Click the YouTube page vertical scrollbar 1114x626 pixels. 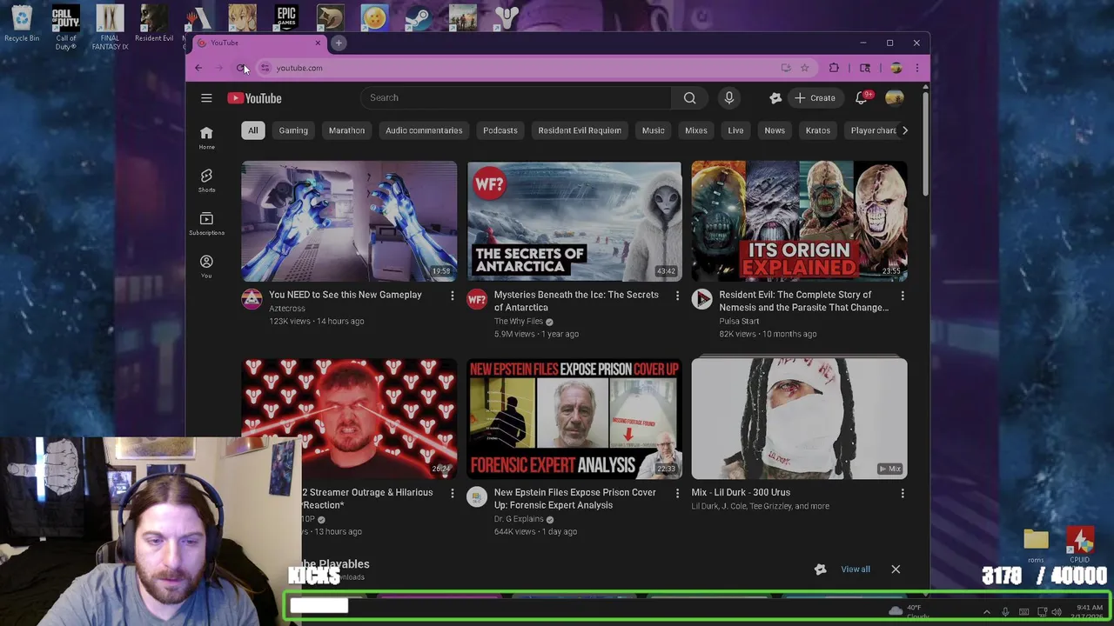(x=925, y=143)
